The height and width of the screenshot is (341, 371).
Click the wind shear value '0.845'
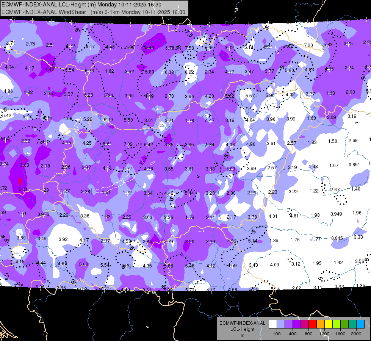(337, 238)
